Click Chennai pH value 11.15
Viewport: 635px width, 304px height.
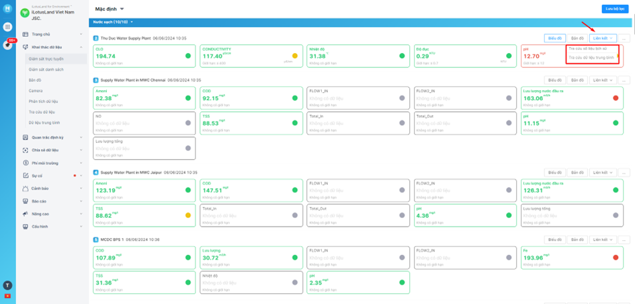click(532, 123)
